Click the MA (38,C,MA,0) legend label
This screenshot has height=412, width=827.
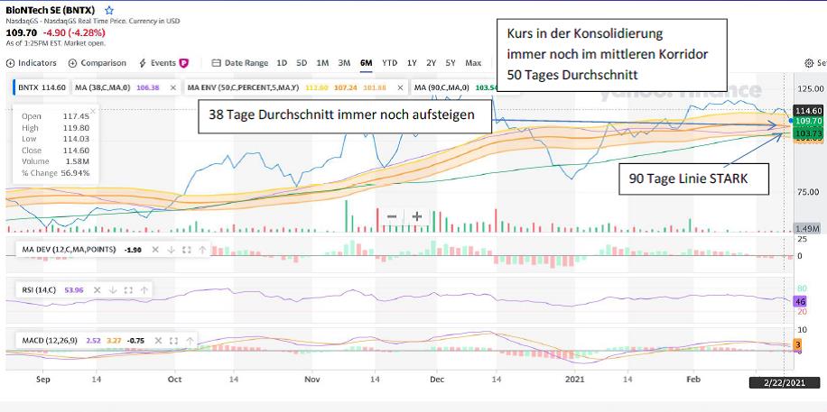point(105,87)
